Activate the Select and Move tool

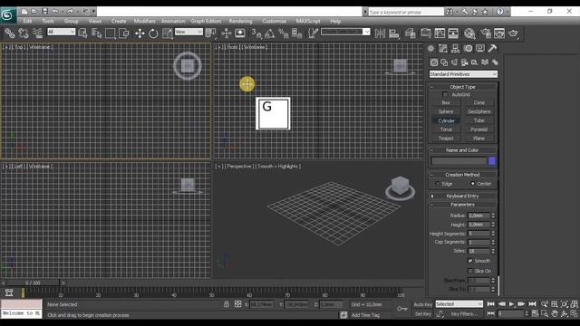tap(140, 34)
